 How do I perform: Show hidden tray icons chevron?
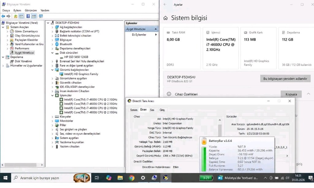tap(265, 178)
